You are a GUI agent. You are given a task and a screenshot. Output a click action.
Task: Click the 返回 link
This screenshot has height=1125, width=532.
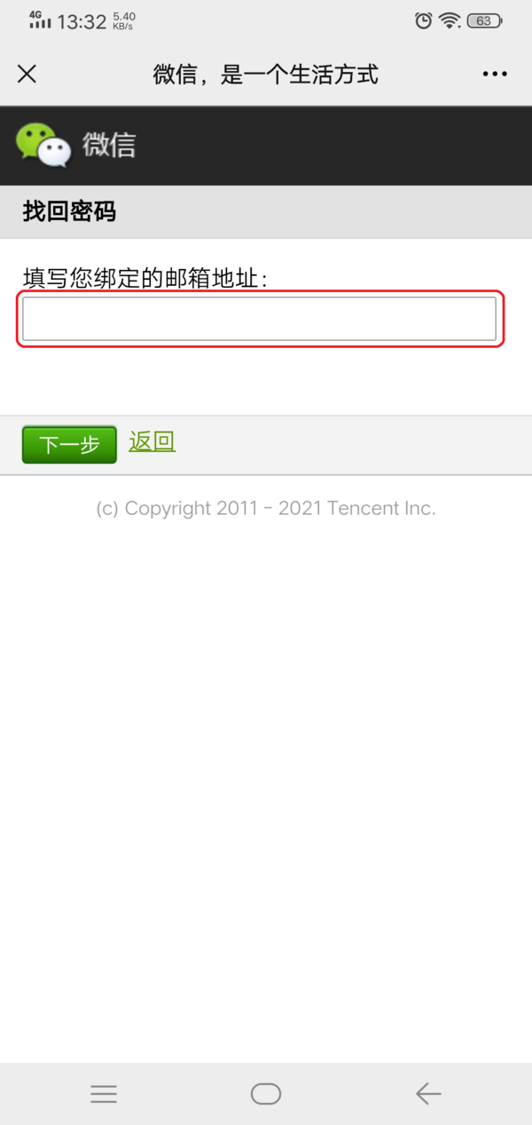click(152, 441)
